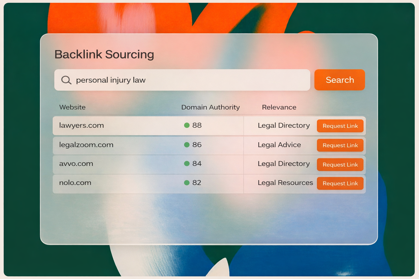Click the Website column header
This screenshot has width=419, height=279.
72,107
